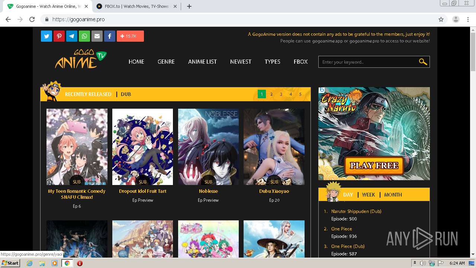Open One Piece (Dub) ranking link
476x268 pixels.
coord(348,246)
